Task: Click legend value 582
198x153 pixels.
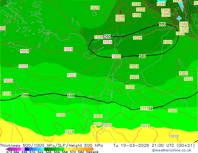Action: [81, 152]
